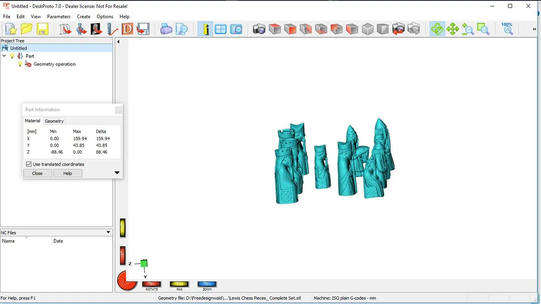Click the first camera Default View icon
This screenshot has width=541, height=304.
click(x=259, y=29)
